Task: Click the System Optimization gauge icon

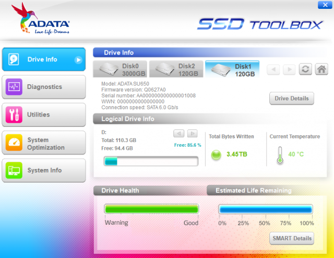Action: (14, 143)
